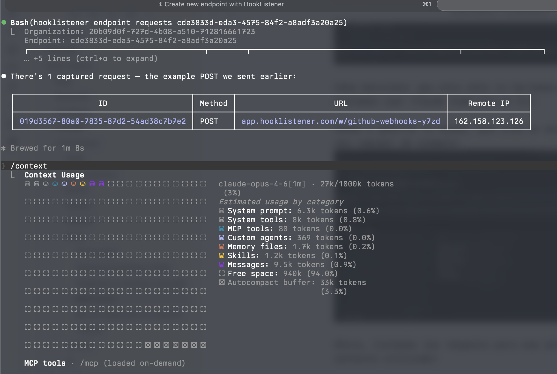
Task: Click the orange Memory files icon
Action: 221,247
